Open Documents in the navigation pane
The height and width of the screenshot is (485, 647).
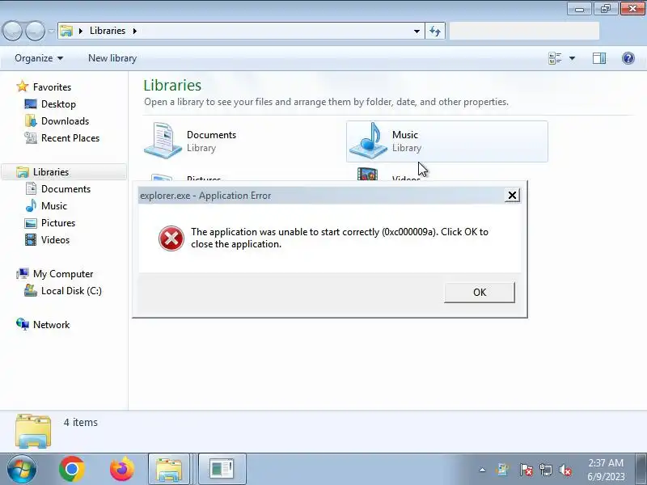pyautogui.click(x=66, y=189)
